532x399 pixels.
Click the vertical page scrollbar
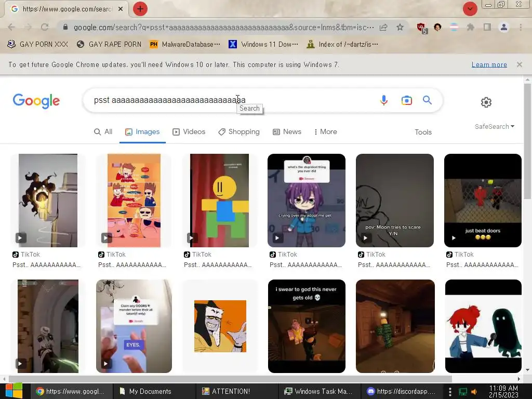point(527,141)
